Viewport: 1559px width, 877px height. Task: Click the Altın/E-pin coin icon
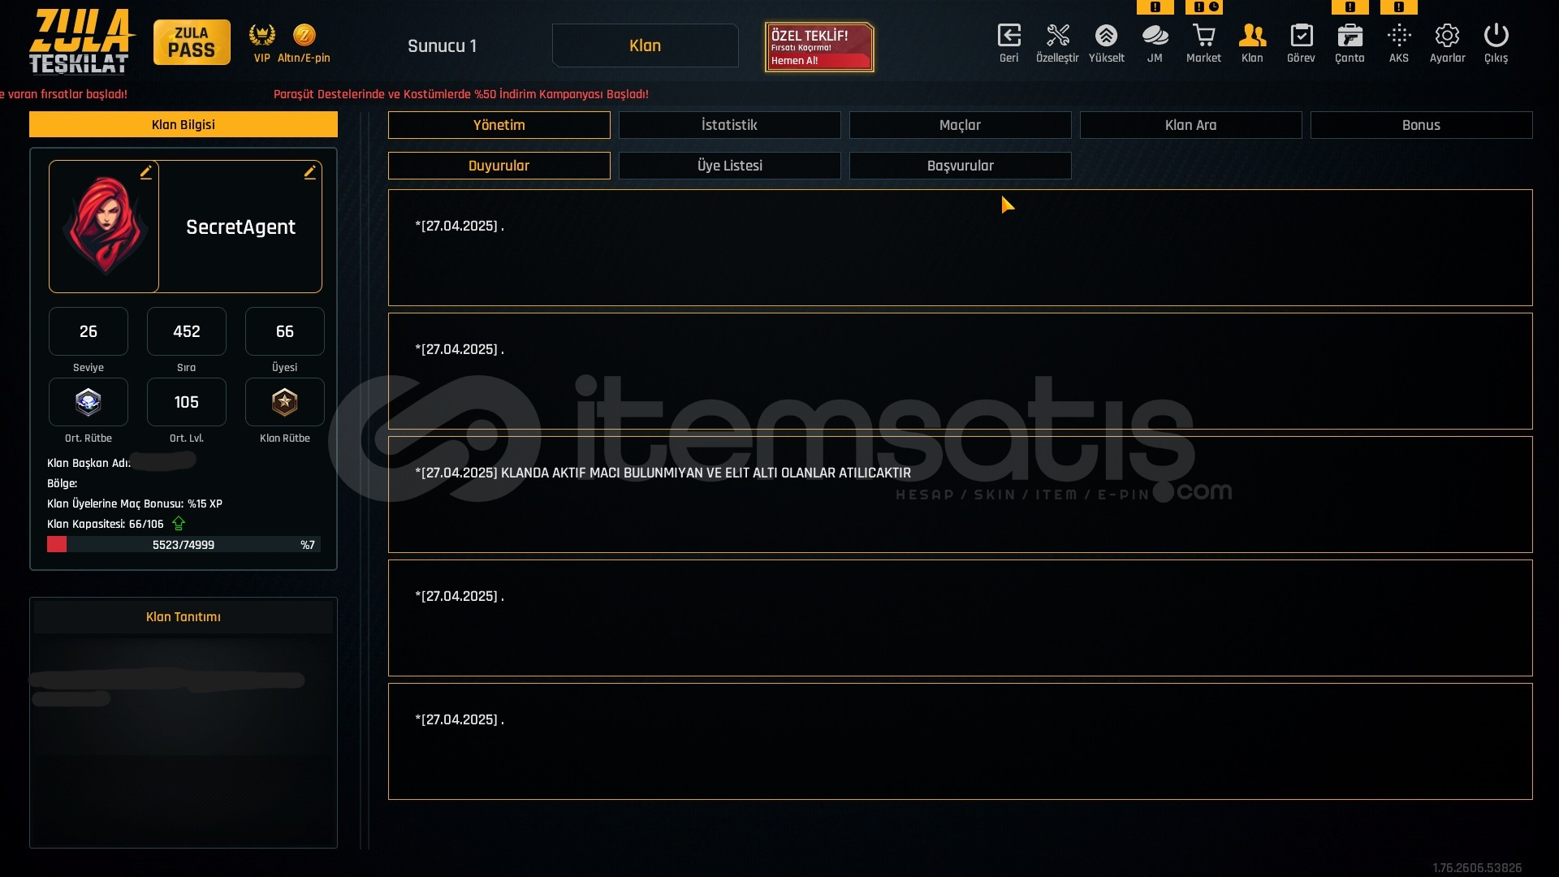tap(304, 35)
